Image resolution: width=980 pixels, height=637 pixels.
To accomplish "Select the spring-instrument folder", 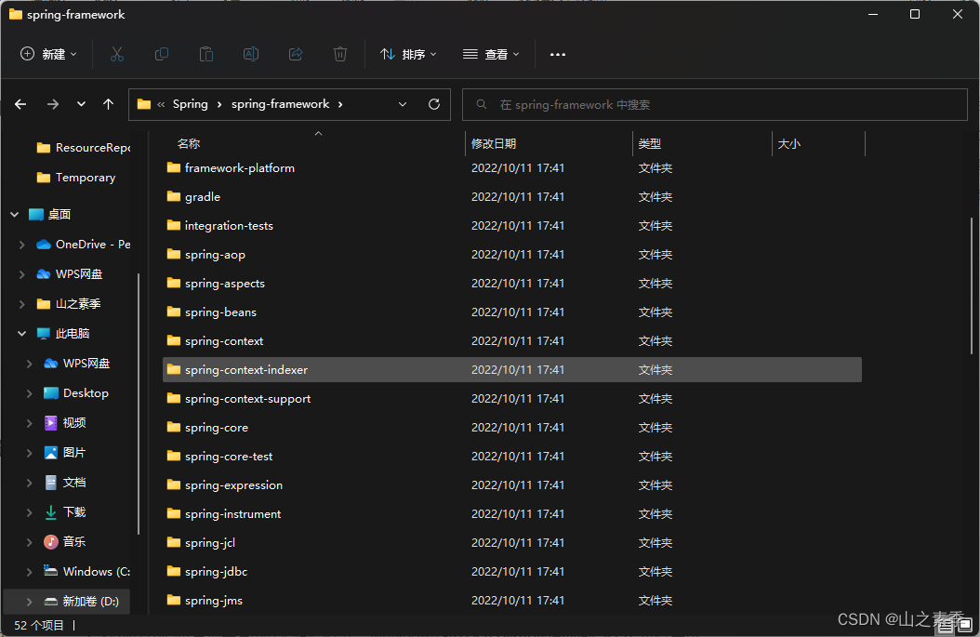I will coord(512,514).
